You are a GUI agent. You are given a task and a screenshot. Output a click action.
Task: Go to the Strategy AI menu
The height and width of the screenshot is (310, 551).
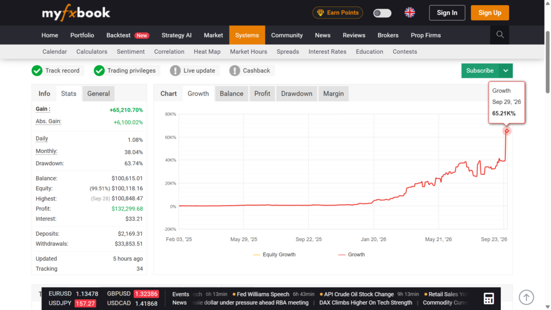pyautogui.click(x=176, y=35)
